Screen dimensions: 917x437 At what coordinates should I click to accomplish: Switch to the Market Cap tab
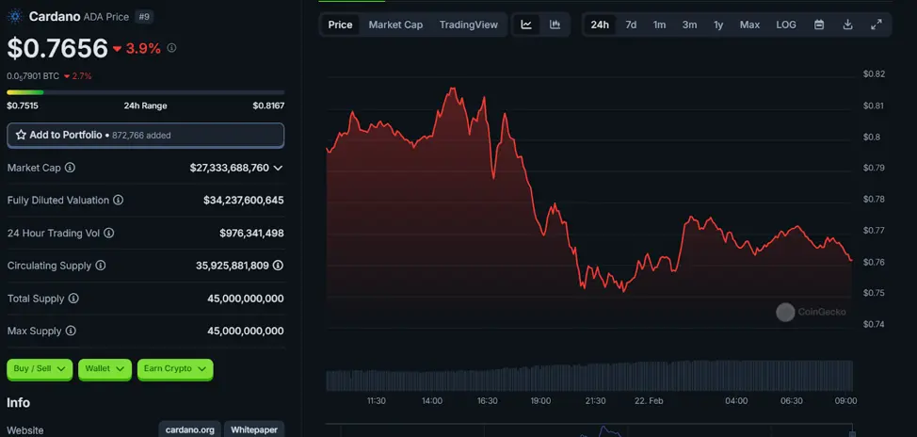click(395, 24)
